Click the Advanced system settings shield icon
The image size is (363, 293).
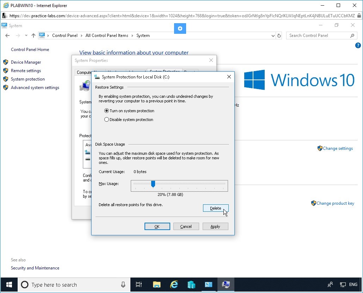tap(6, 88)
